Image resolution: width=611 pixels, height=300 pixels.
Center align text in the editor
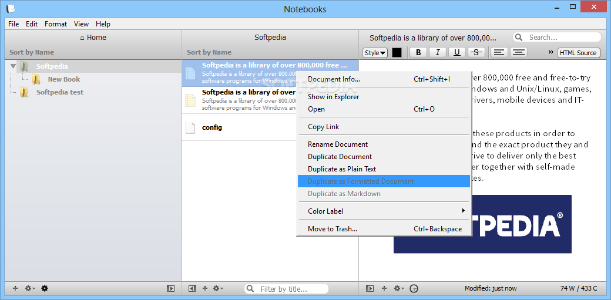518,52
